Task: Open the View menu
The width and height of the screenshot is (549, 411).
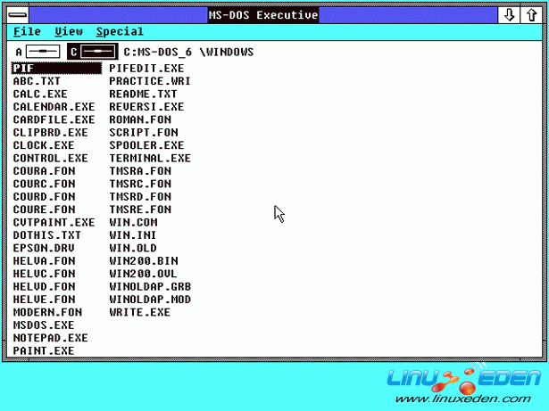Action: (x=69, y=31)
